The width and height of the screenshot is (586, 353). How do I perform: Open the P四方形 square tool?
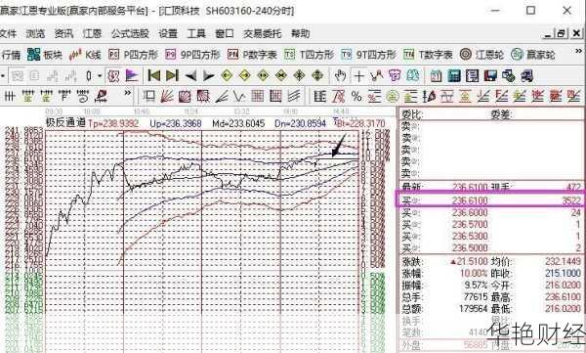(x=133, y=55)
